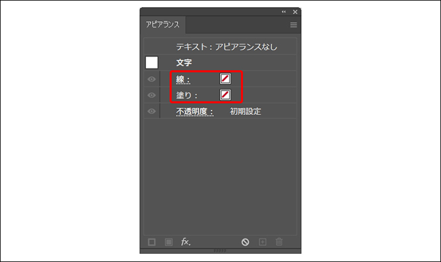Viewport: 441px width, 262px height.
Task: Click the Clear Appearance icon
Action: tap(245, 242)
